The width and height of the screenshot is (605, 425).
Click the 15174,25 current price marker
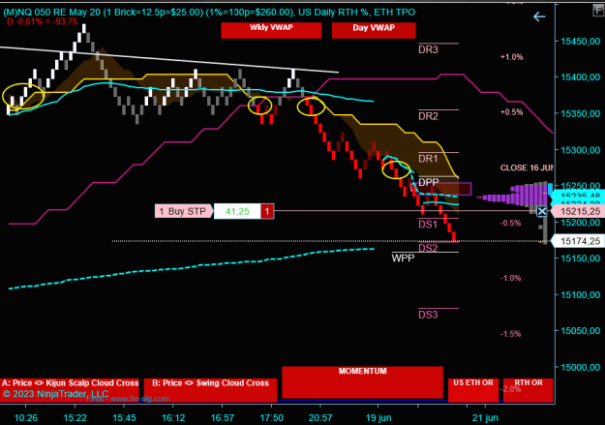click(x=577, y=241)
